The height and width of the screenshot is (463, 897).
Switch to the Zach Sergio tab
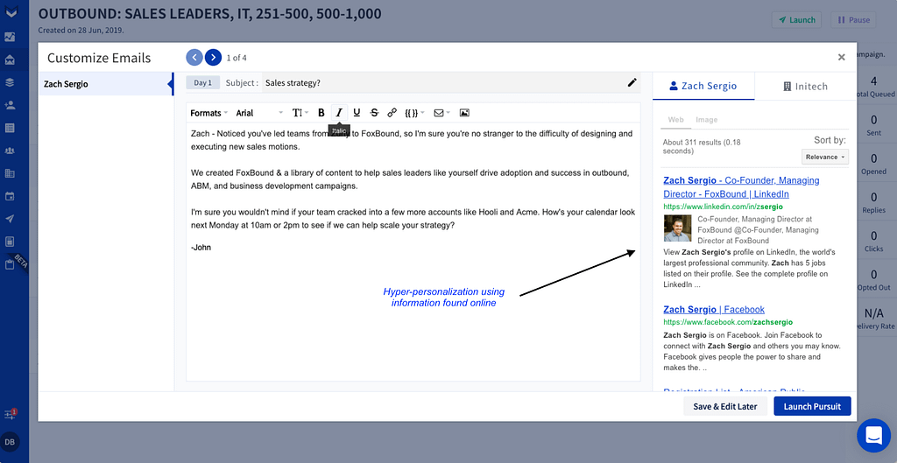click(703, 87)
